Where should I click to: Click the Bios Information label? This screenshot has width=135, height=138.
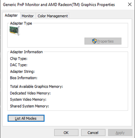click(23, 78)
